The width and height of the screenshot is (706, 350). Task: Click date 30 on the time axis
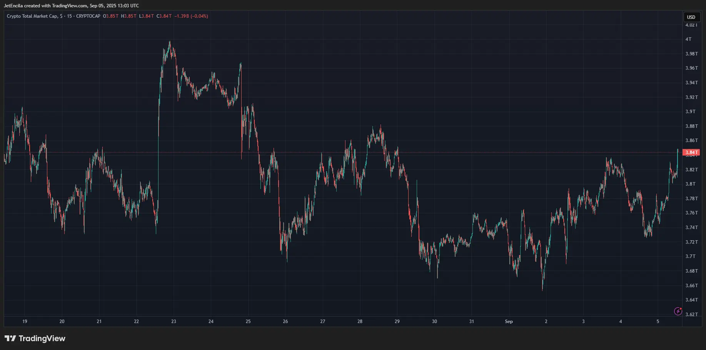point(434,322)
